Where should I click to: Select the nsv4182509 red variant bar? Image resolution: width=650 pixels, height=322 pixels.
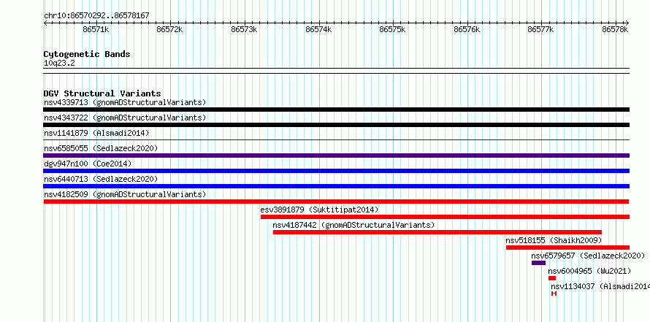click(x=336, y=202)
